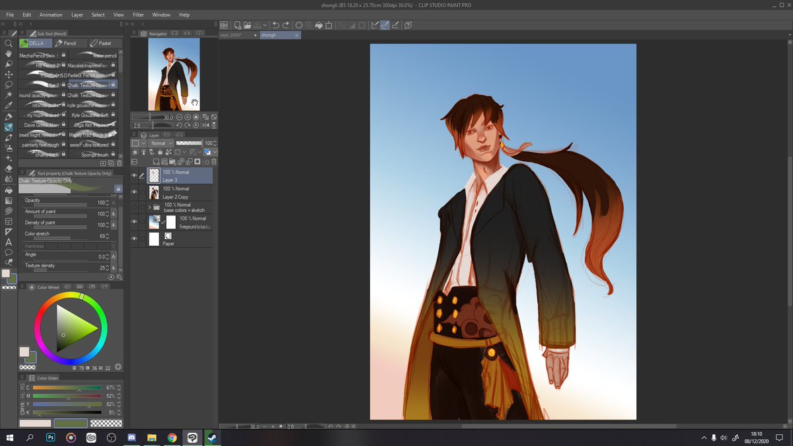Click the Clear (dotted circle) icon
Viewport: 793px width, 446px height.
point(299,25)
